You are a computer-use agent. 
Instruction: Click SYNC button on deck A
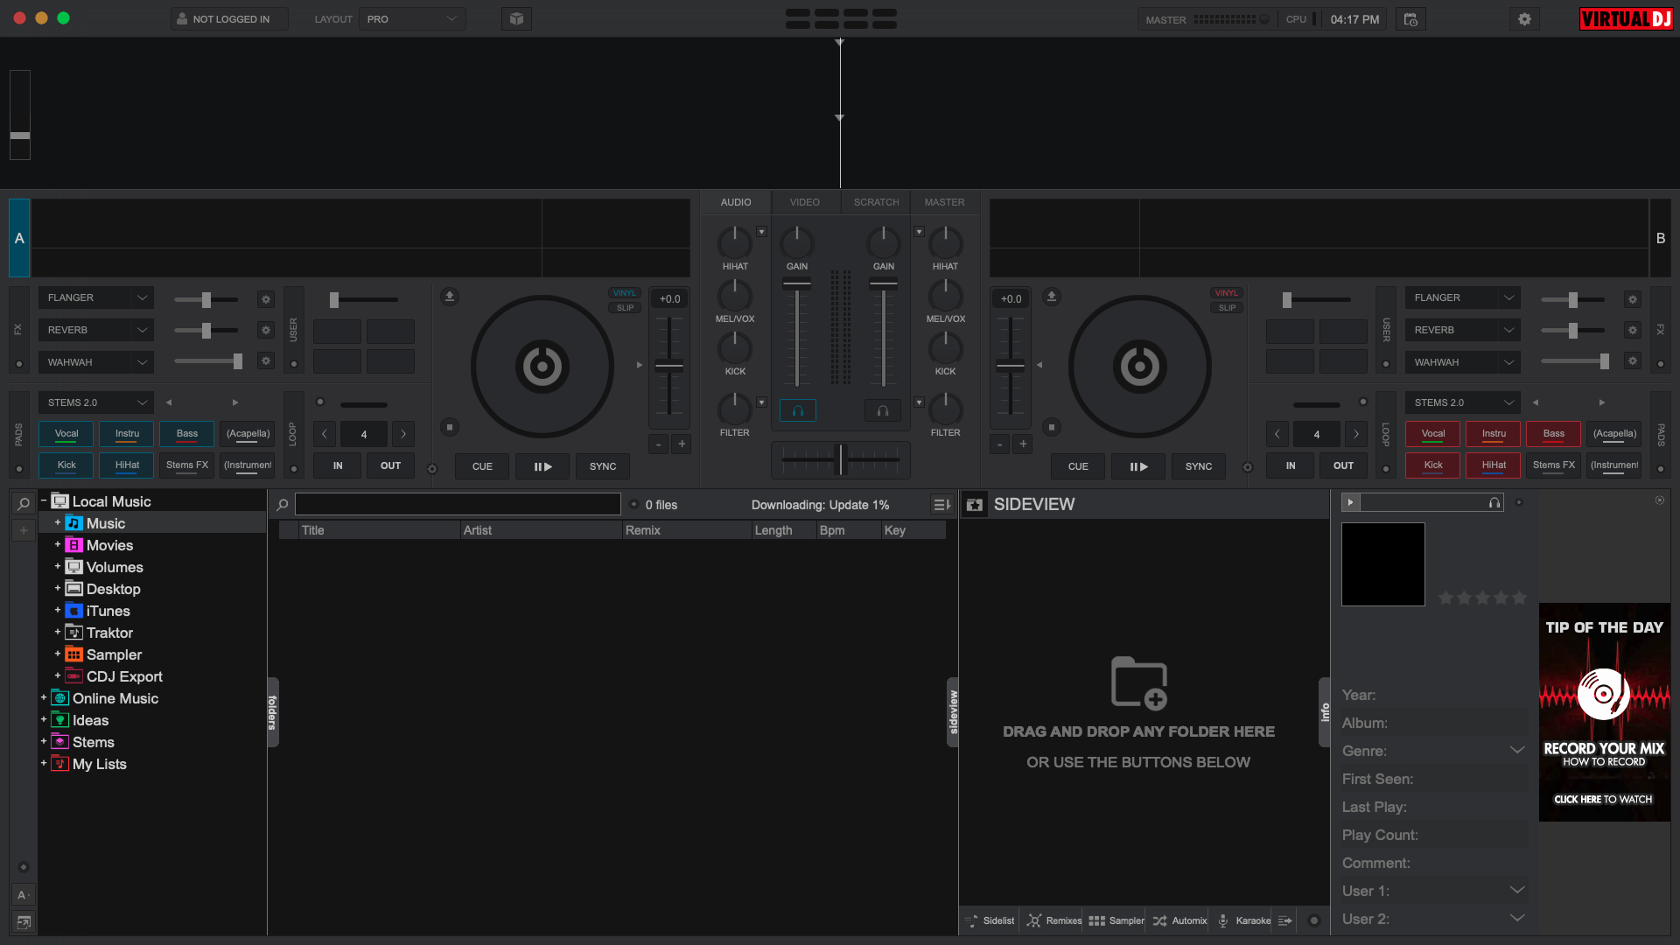point(603,466)
